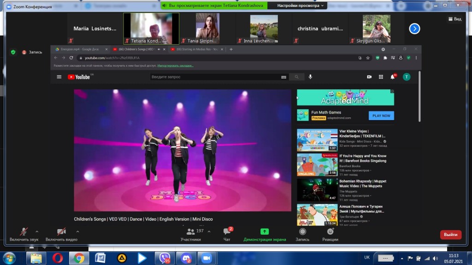Open If You're Happy and You Know It title
The image size is (472, 265).
363,158
